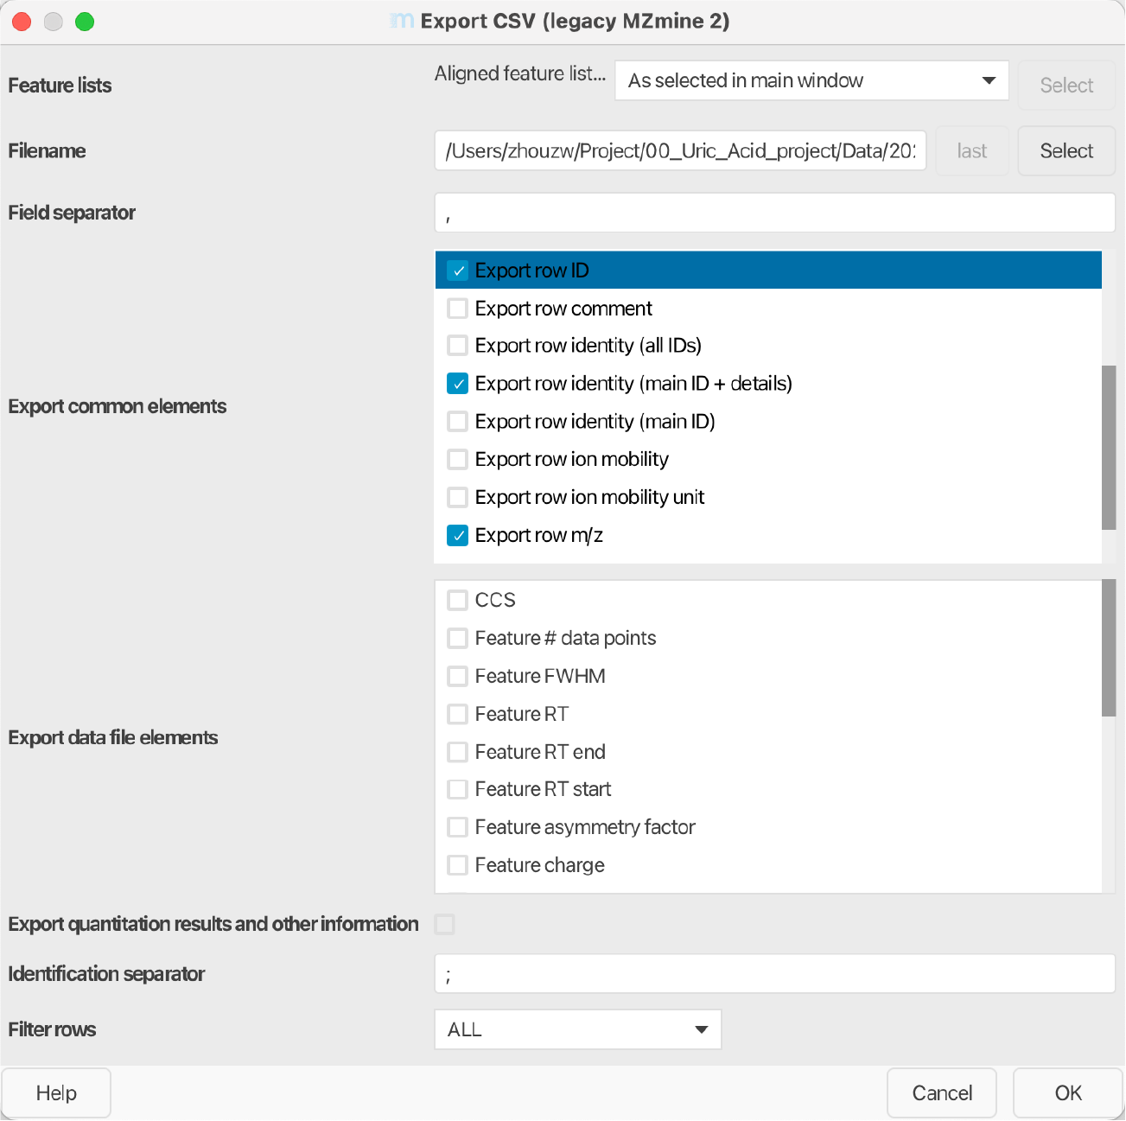
Task: Click the Export common elements label
Action: click(118, 406)
